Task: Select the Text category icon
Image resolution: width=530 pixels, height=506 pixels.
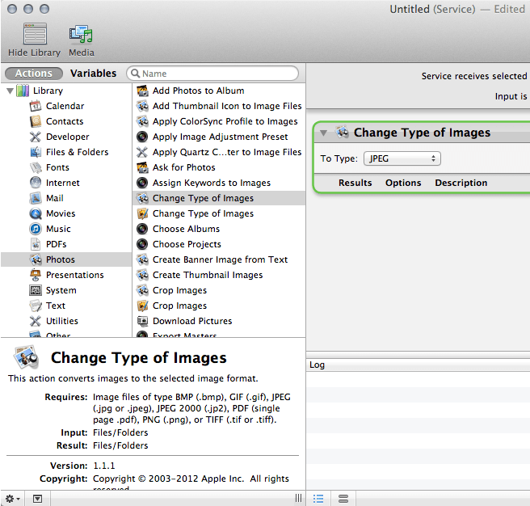Action: 36,306
